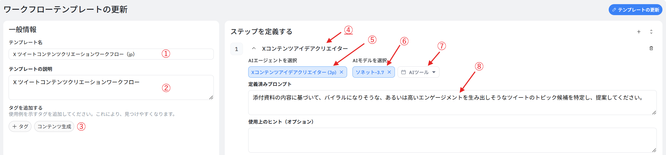666x155 pixels.
Task: Remove the Xコンテンツアイデアクリエイター (Jp) agent chip
Action: [341, 72]
